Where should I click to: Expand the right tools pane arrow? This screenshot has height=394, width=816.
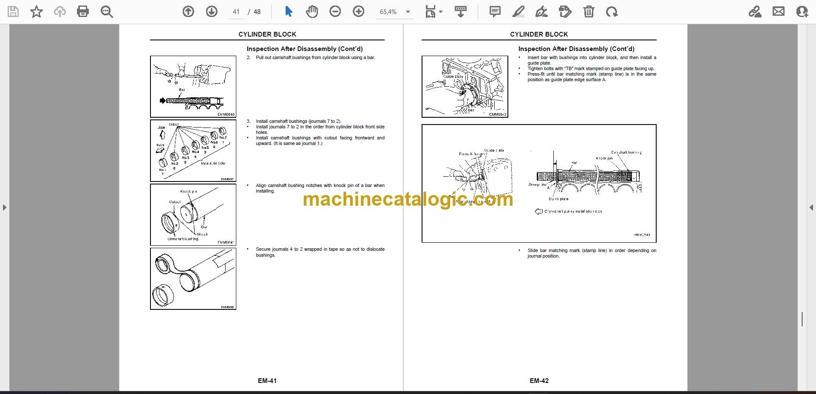(x=811, y=207)
